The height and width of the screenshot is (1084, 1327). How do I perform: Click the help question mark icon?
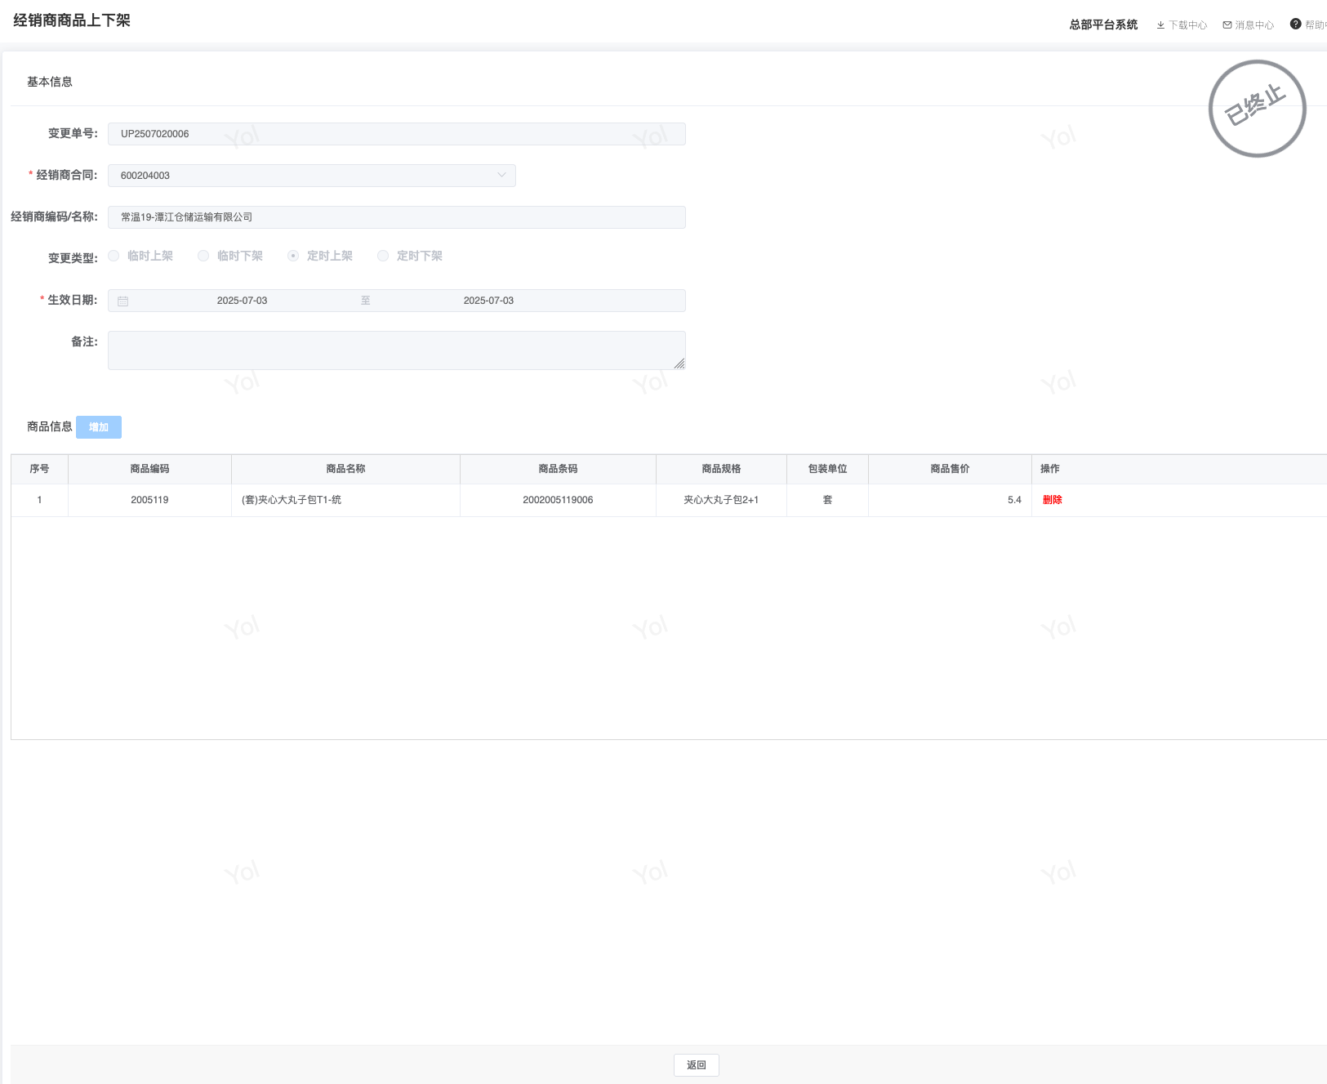1295,24
